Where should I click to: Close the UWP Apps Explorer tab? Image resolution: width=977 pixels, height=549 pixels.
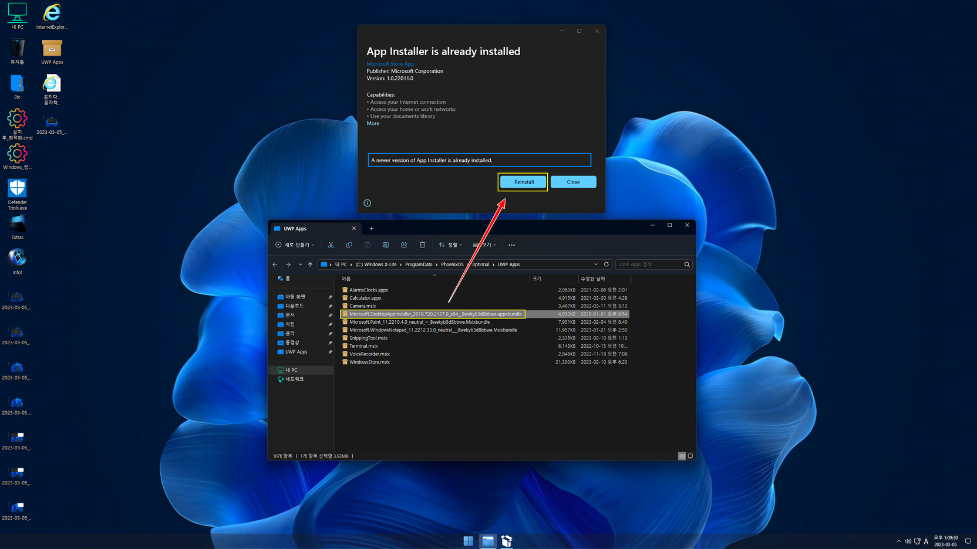pyautogui.click(x=354, y=229)
